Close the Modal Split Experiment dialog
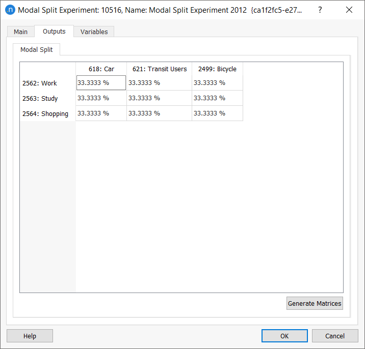Screen dimensions: 365x349 click(349, 10)
